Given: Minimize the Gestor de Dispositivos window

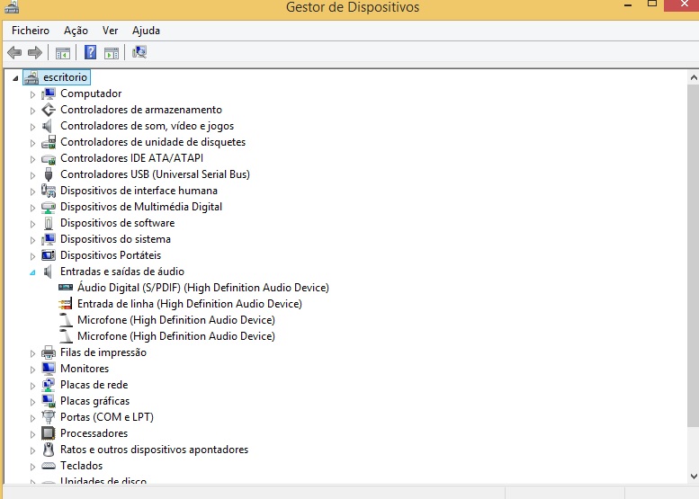Looking at the screenshot, I should pos(628,5).
